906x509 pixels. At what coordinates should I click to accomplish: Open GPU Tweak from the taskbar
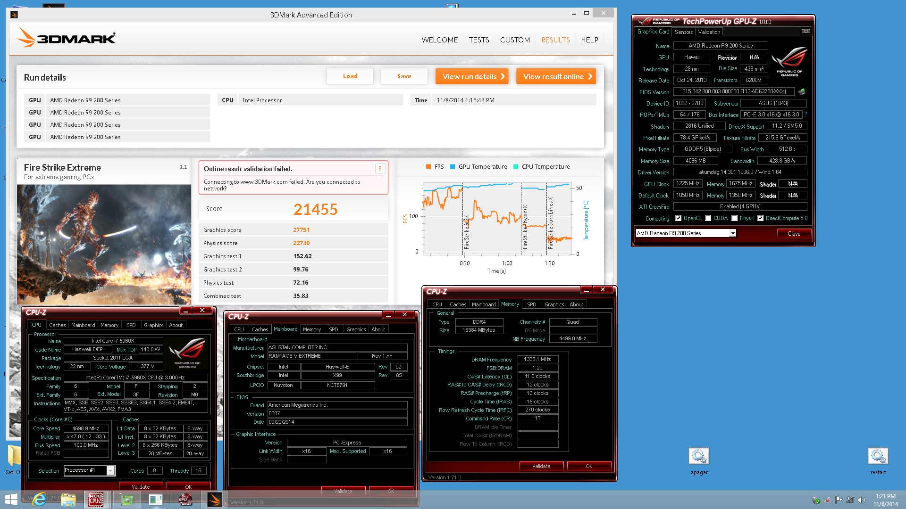point(185,500)
